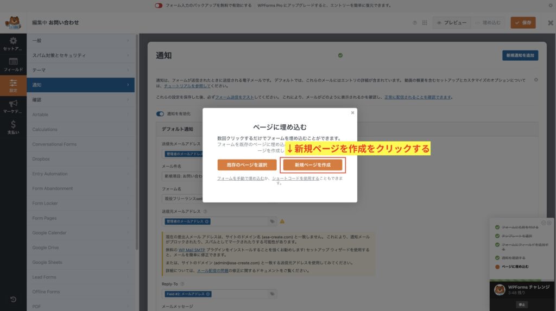556x311 pixels.
Task: Select the 通知 settings menu item
Action: click(80, 85)
